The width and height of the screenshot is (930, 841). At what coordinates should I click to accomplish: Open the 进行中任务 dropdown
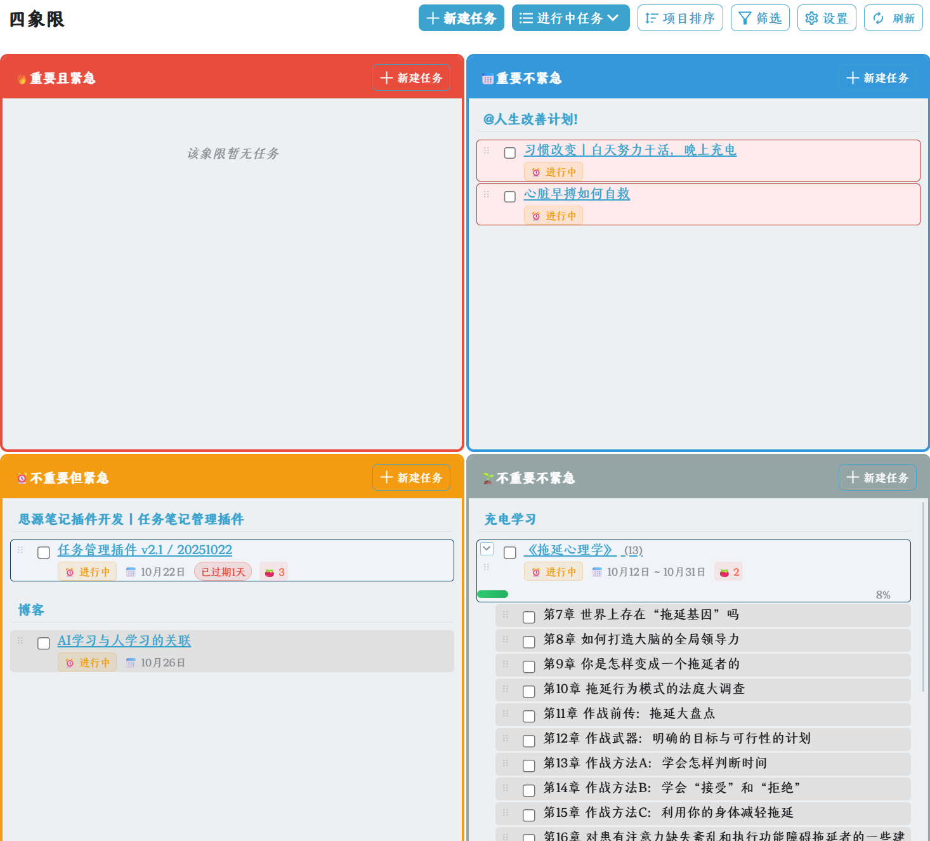(x=570, y=18)
